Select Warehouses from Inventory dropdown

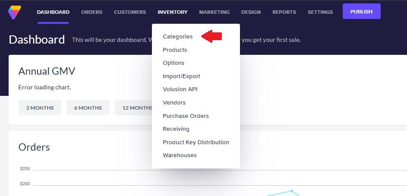[x=180, y=155]
